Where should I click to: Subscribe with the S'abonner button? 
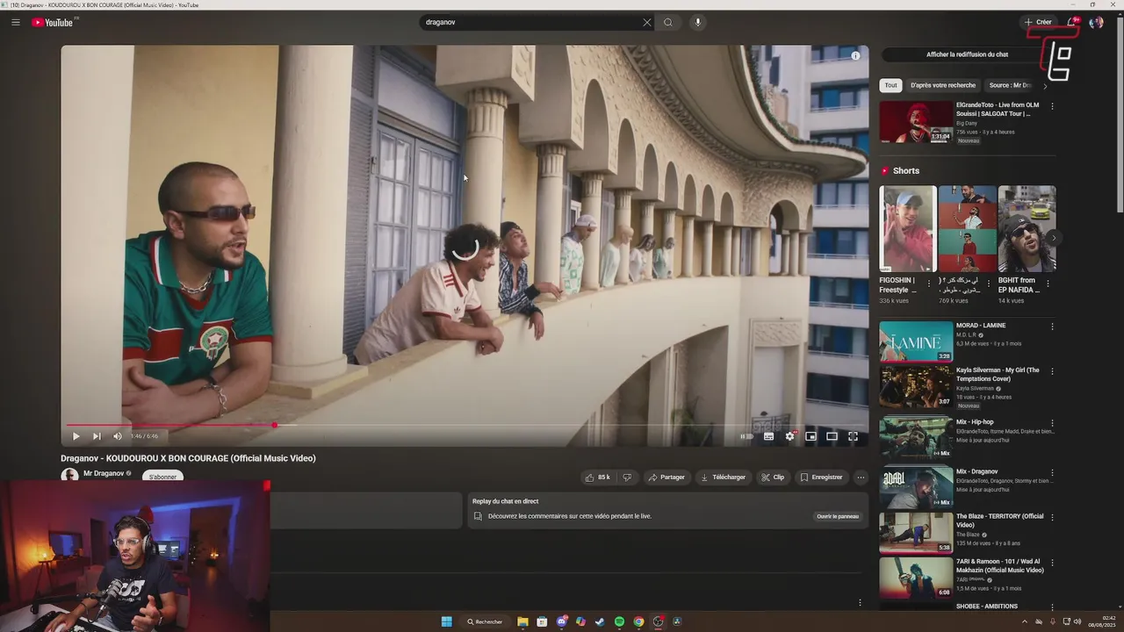(162, 477)
